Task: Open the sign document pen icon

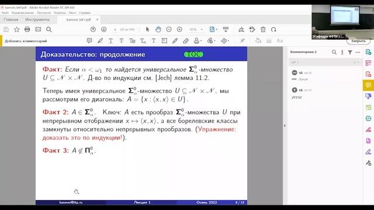Action: point(241,30)
